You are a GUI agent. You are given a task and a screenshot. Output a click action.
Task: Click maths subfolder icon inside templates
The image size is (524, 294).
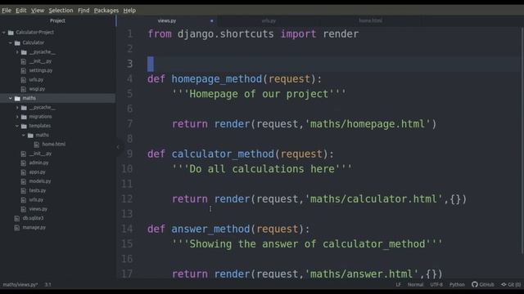click(30, 135)
